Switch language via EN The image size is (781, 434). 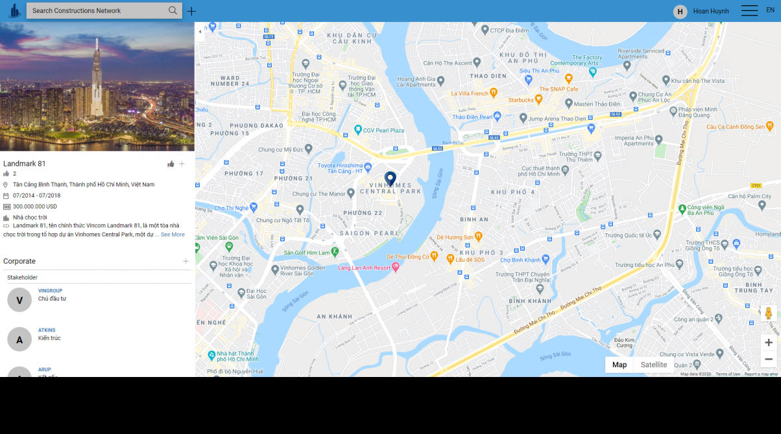pos(770,10)
